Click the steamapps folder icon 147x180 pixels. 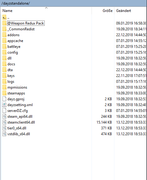click(x=4, y=93)
